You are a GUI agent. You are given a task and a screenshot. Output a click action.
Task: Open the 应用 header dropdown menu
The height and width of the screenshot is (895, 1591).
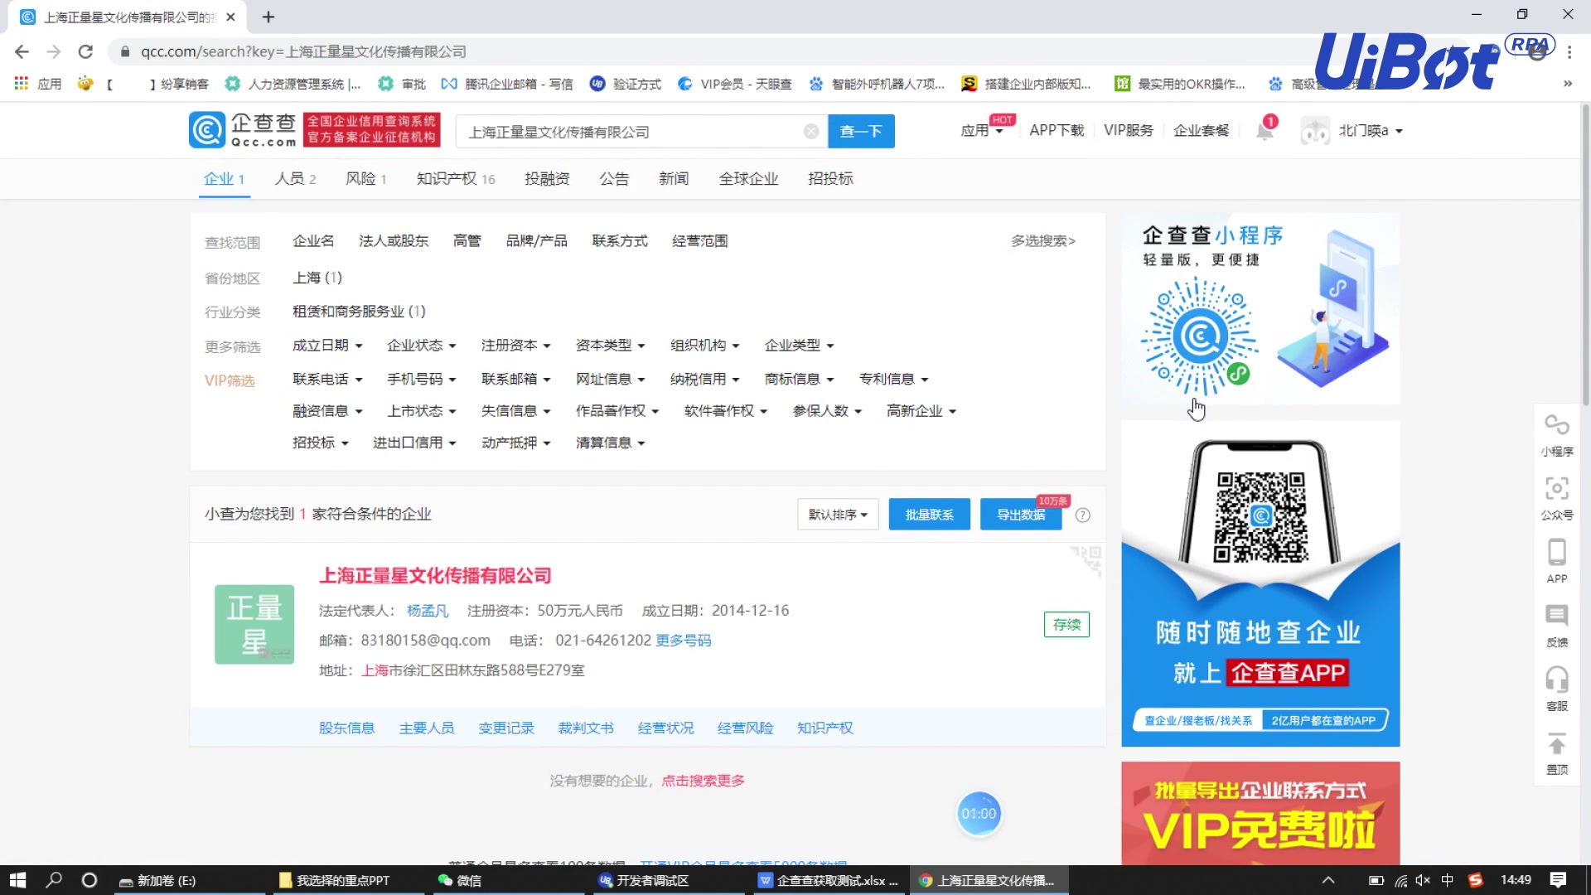click(982, 130)
